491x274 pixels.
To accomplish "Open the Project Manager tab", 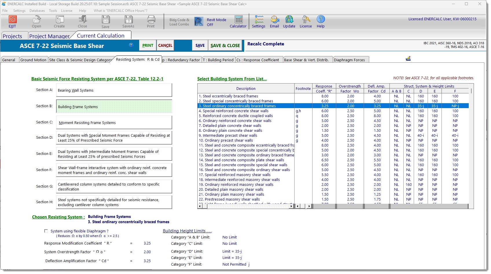I will pyautogui.click(x=49, y=36).
